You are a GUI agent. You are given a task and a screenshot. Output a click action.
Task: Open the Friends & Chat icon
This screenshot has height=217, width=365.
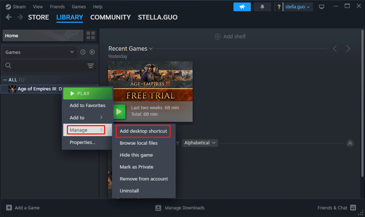point(353,208)
